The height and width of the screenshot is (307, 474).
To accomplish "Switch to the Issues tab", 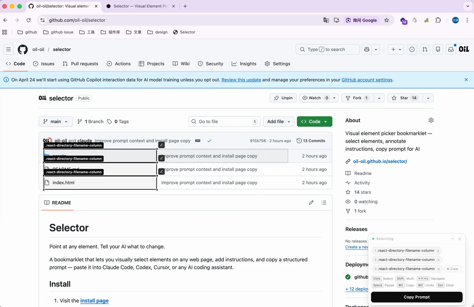I will tap(44, 64).
